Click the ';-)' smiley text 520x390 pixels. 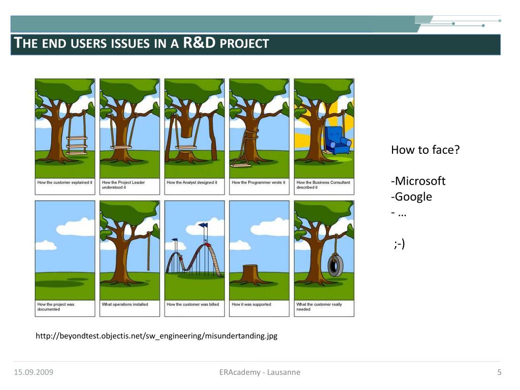point(400,244)
